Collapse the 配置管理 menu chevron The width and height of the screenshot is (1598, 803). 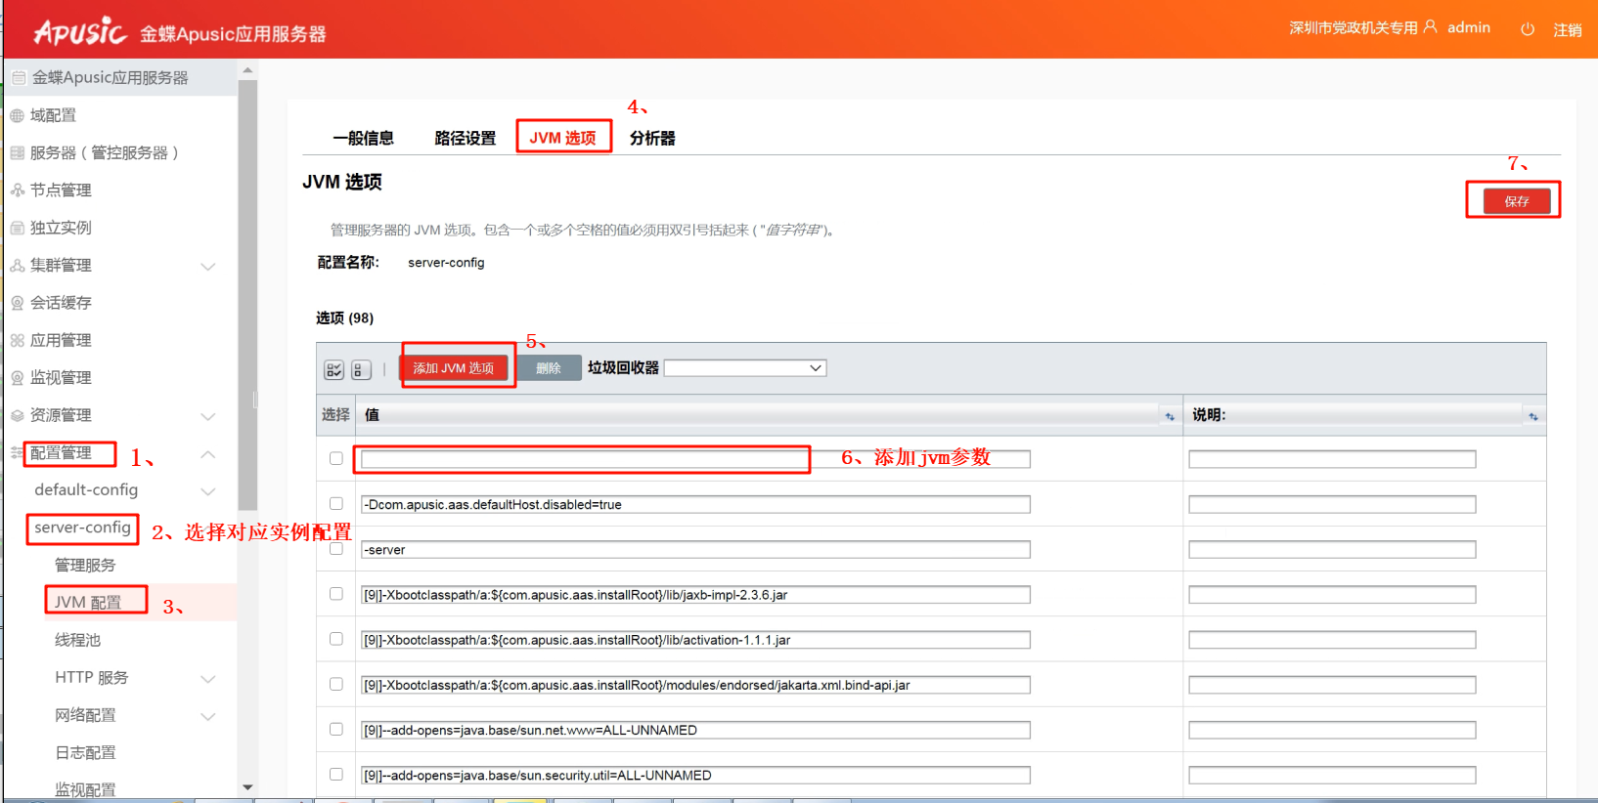click(x=207, y=454)
